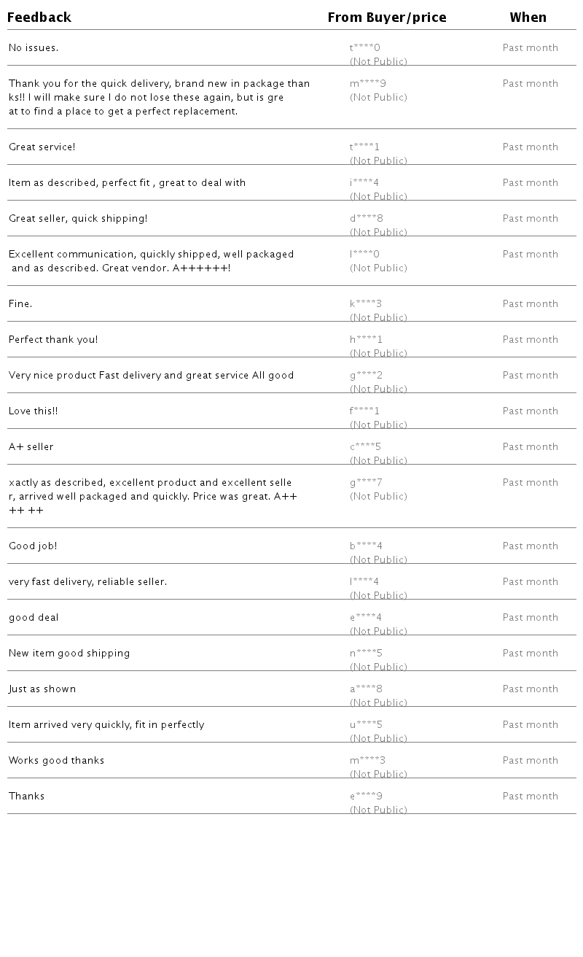Click buyer d****8

click(x=367, y=219)
